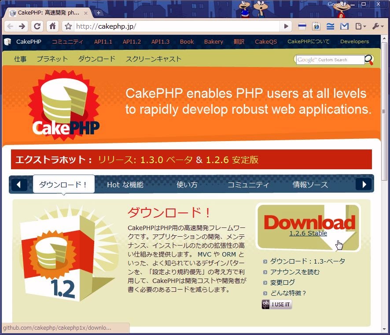Switch to the コミュニティ carousel tab
The width and height of the screenshot is (390, 335).
pyautogui.click(x=248, y=185)
